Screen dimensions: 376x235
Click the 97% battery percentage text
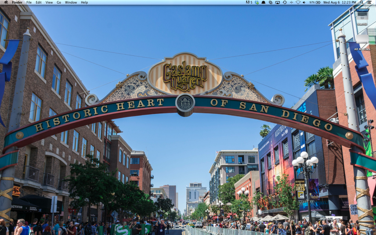click(x=312, y=3)
